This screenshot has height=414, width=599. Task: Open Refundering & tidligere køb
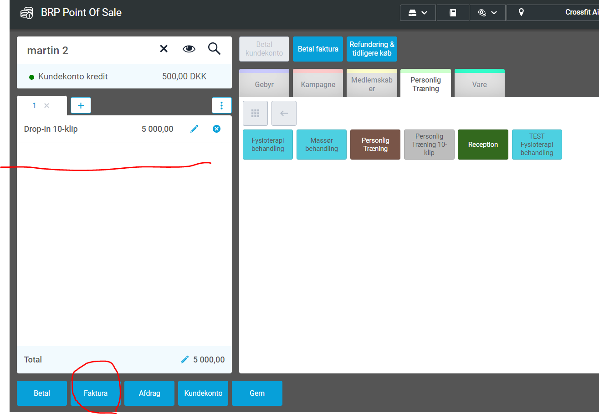click(372, 49)
